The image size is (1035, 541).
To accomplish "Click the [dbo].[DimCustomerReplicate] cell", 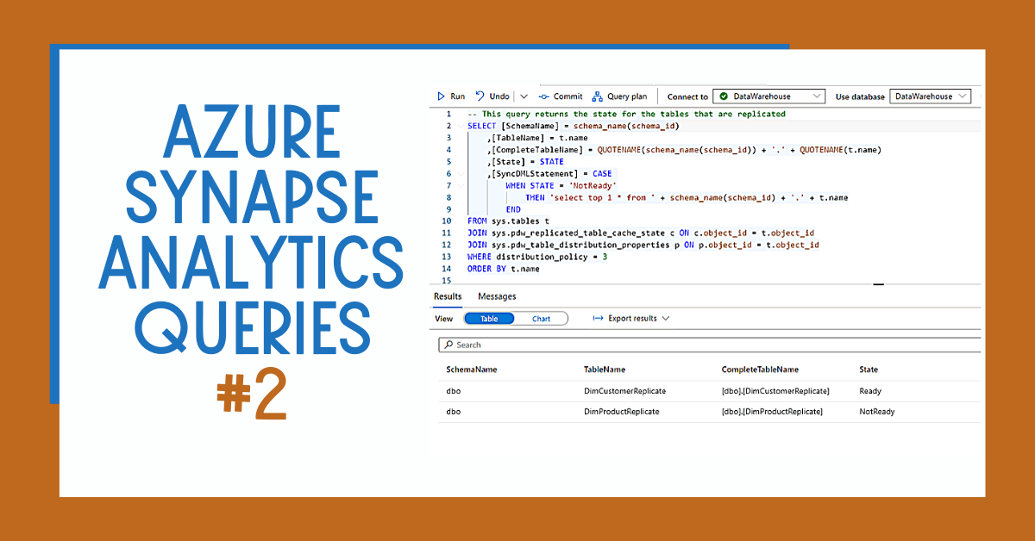I will click(x=775, y=391).
